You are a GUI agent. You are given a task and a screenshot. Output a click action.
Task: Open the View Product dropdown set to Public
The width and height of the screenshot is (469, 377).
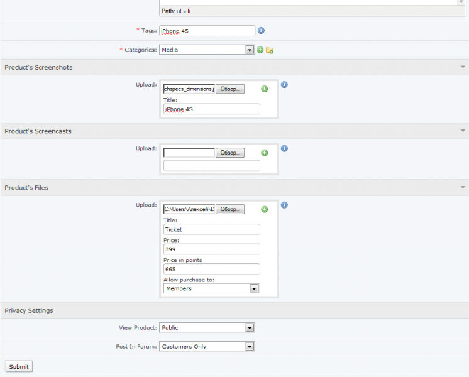tap(207, 327)
